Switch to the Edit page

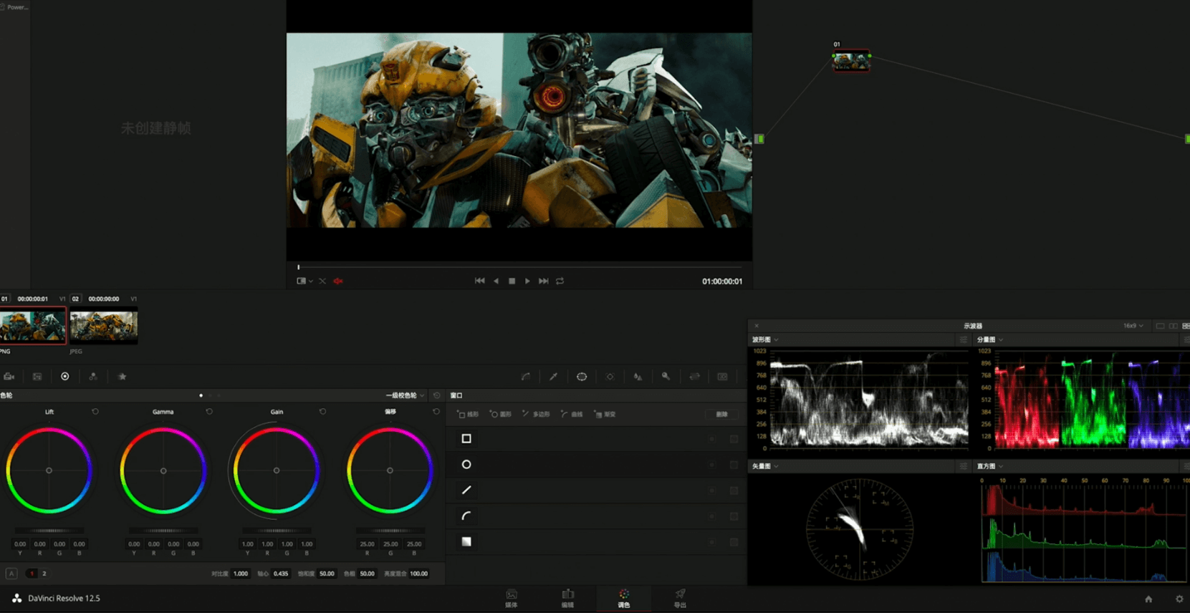pyautogui.click(x=567, y=599)
